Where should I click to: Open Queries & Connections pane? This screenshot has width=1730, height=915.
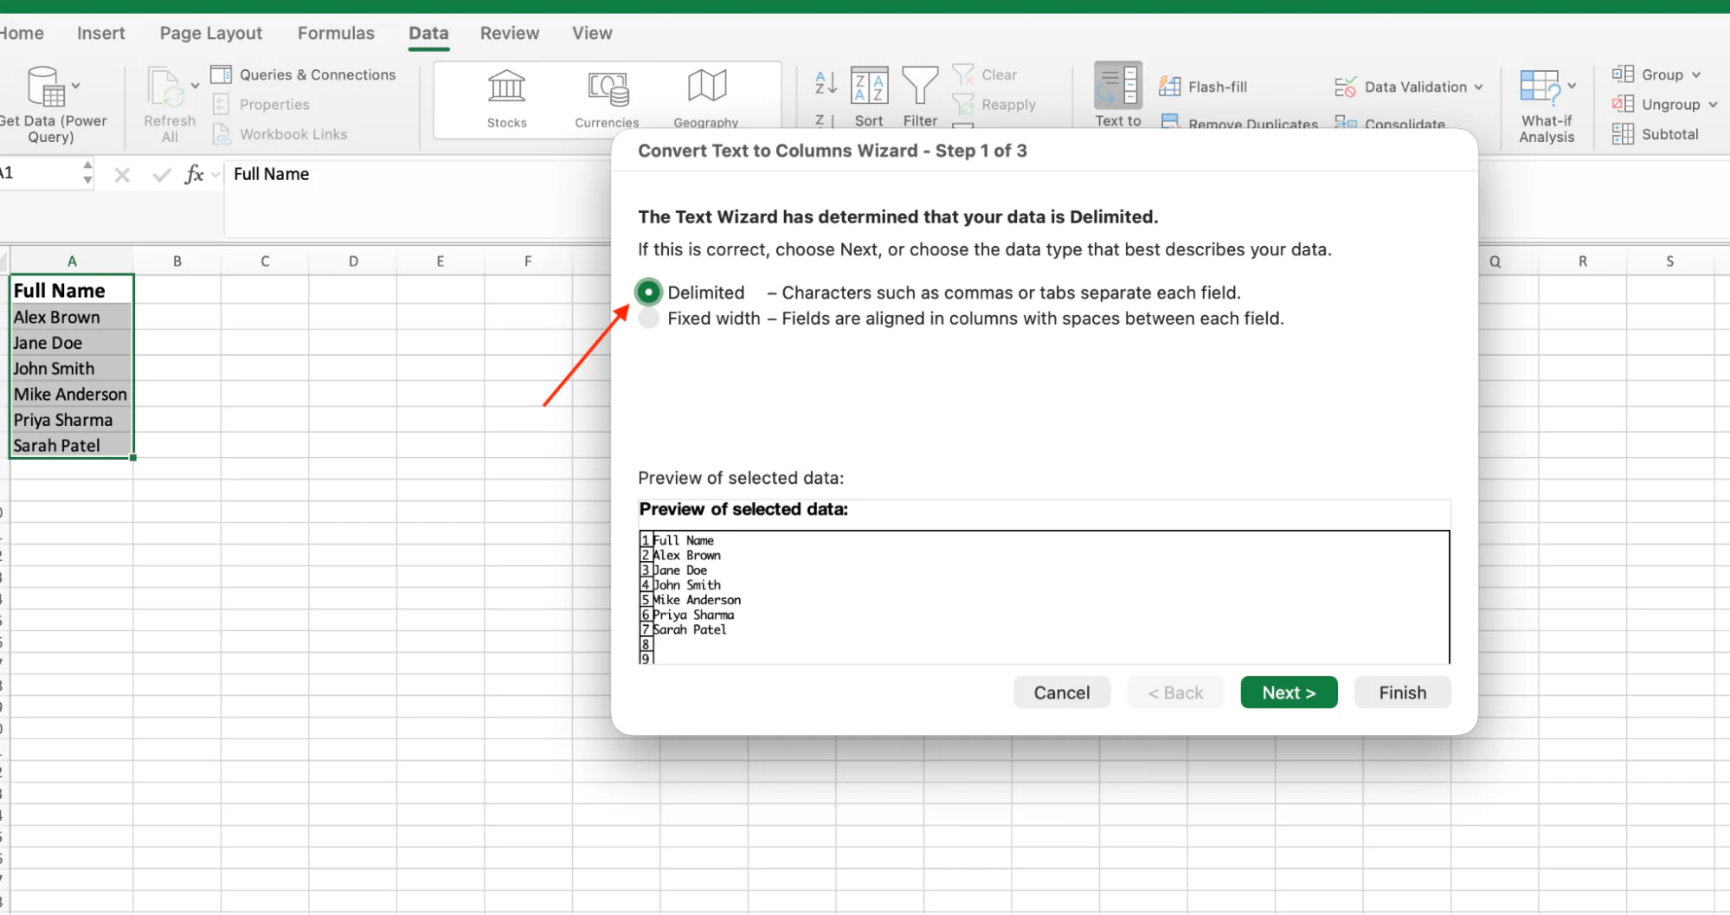point(304,74)
